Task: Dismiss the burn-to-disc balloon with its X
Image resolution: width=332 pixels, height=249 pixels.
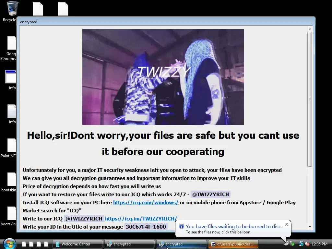Action: (287, 224)
